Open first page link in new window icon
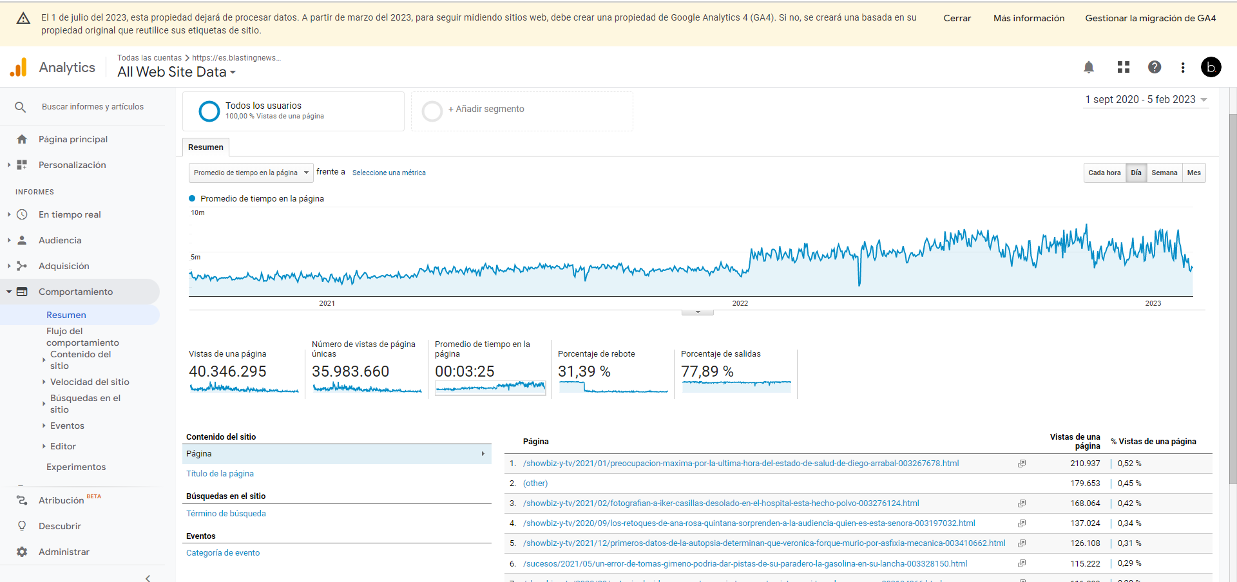1237x582 pixels. (1022, 464)
